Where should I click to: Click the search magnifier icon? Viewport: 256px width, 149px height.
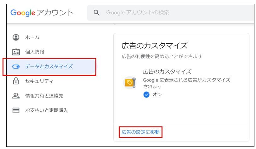click(x=96, y=13)
